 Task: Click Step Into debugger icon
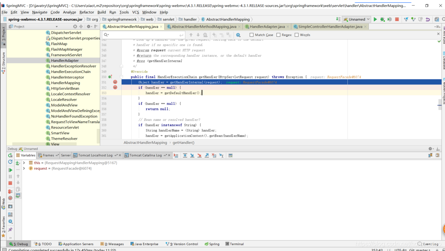[x=192, y=155]
